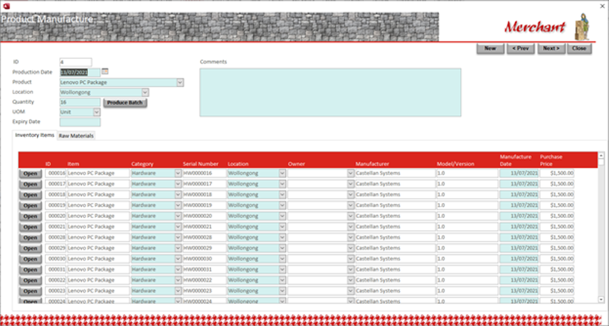This screenshot has width=609, height=326.
Task: Click the $1,500.00 price in row 000021
Action: point(557,227)
